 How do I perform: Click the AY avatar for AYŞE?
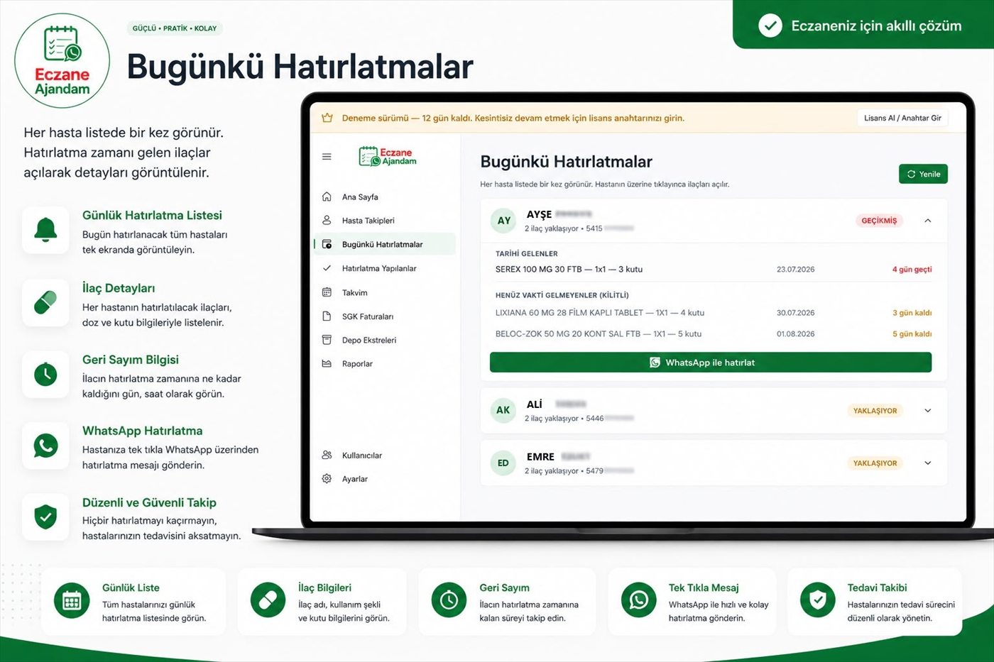point(503,221)
